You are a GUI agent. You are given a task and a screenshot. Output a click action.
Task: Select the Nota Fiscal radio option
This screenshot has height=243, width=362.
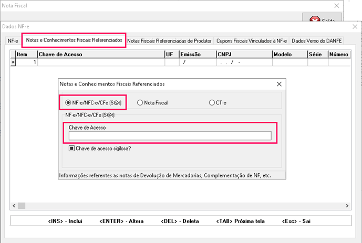click(x=140, y=103)
